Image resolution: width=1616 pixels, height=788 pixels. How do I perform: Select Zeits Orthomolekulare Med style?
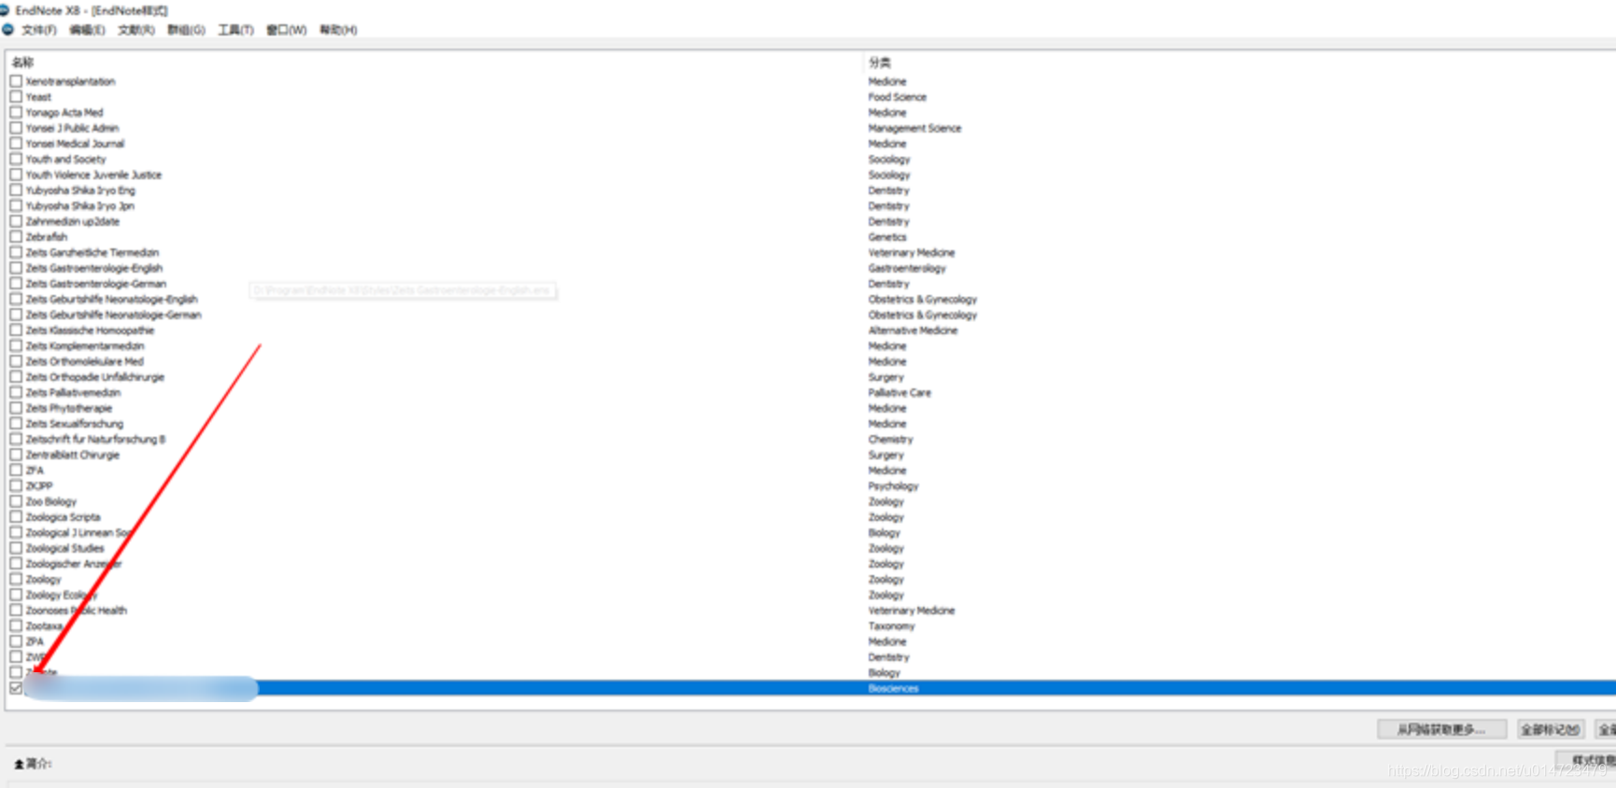pyautogui.click(x=85, y=361)
